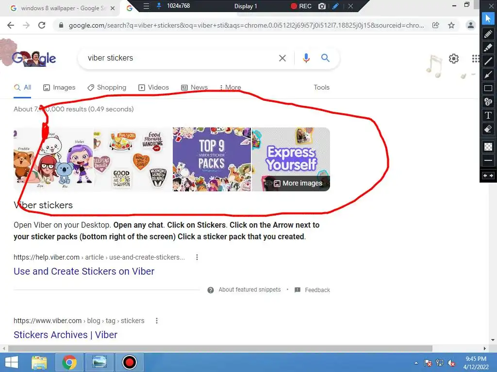Click the muted volume tray icon
This screenshot has width=497, height=372.
pyautogui.click(x=451, y=363)
